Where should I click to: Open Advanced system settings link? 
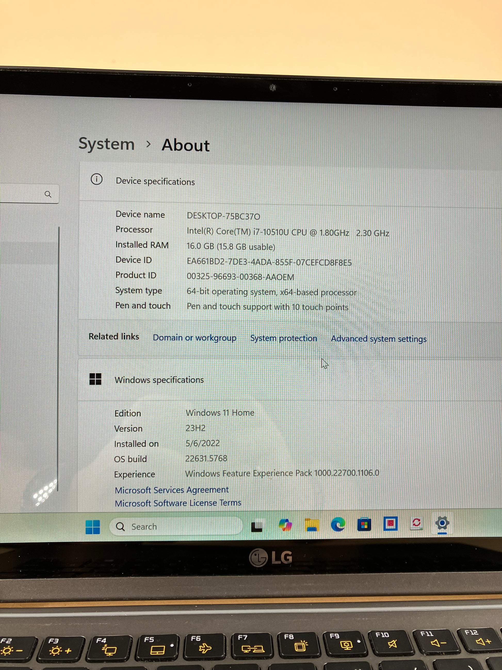pos(378,339)
